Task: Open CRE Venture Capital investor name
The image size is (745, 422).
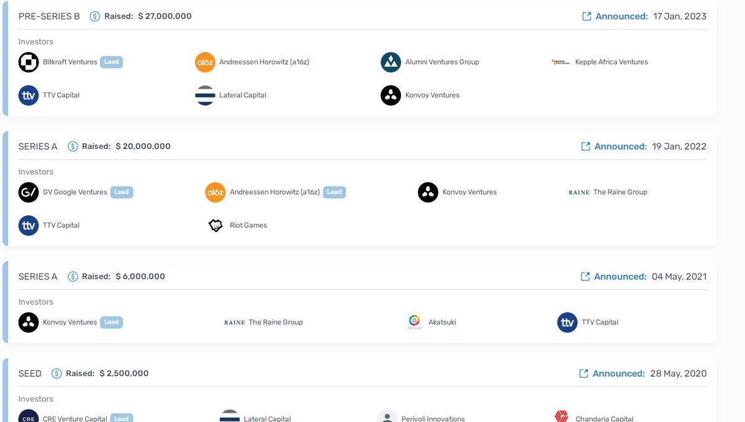Action: tap(76, 419)
